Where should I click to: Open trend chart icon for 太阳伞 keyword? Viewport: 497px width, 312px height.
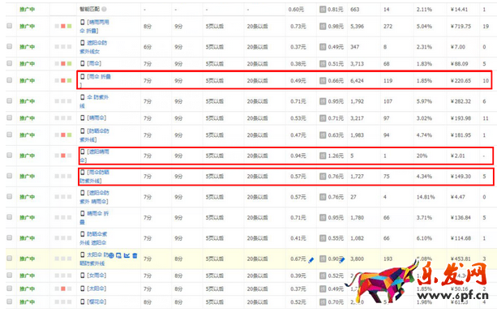pos(126,255)
